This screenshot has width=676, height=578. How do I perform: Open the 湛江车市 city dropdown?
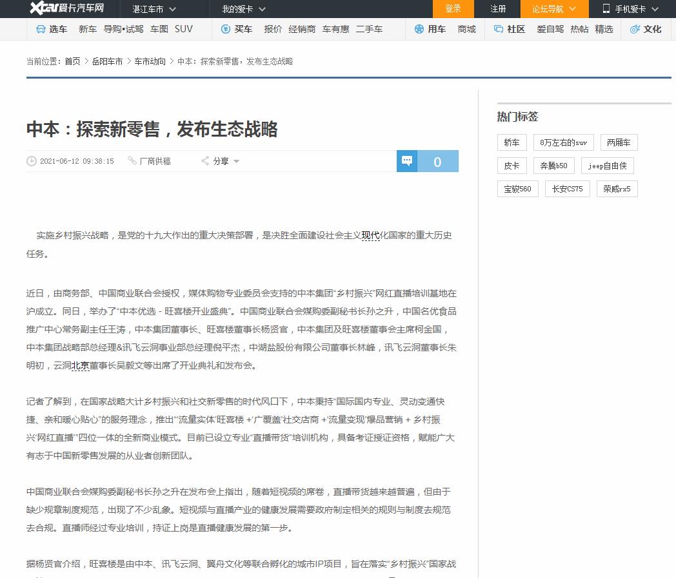154,9
